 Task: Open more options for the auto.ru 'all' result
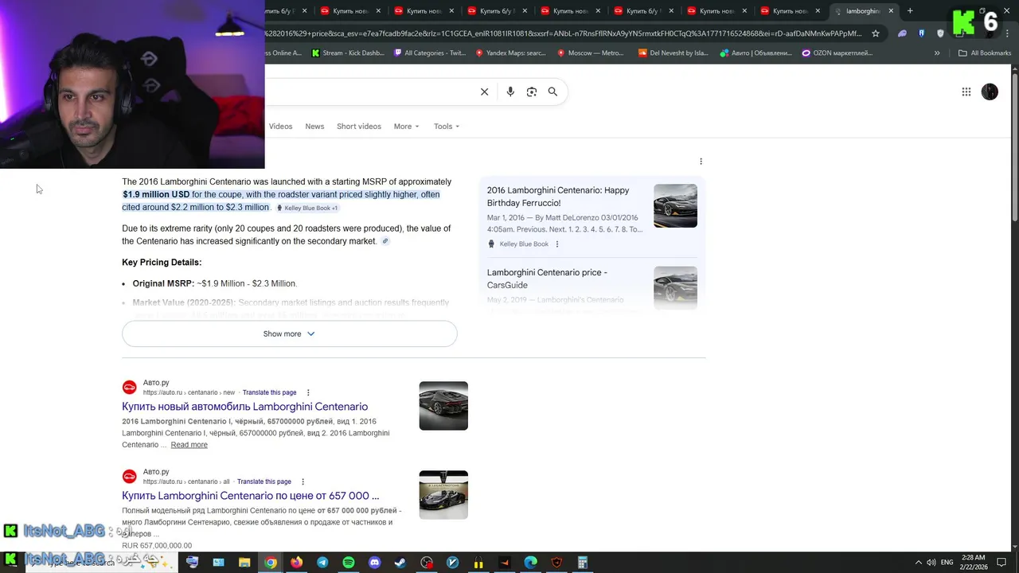[303, 481]
